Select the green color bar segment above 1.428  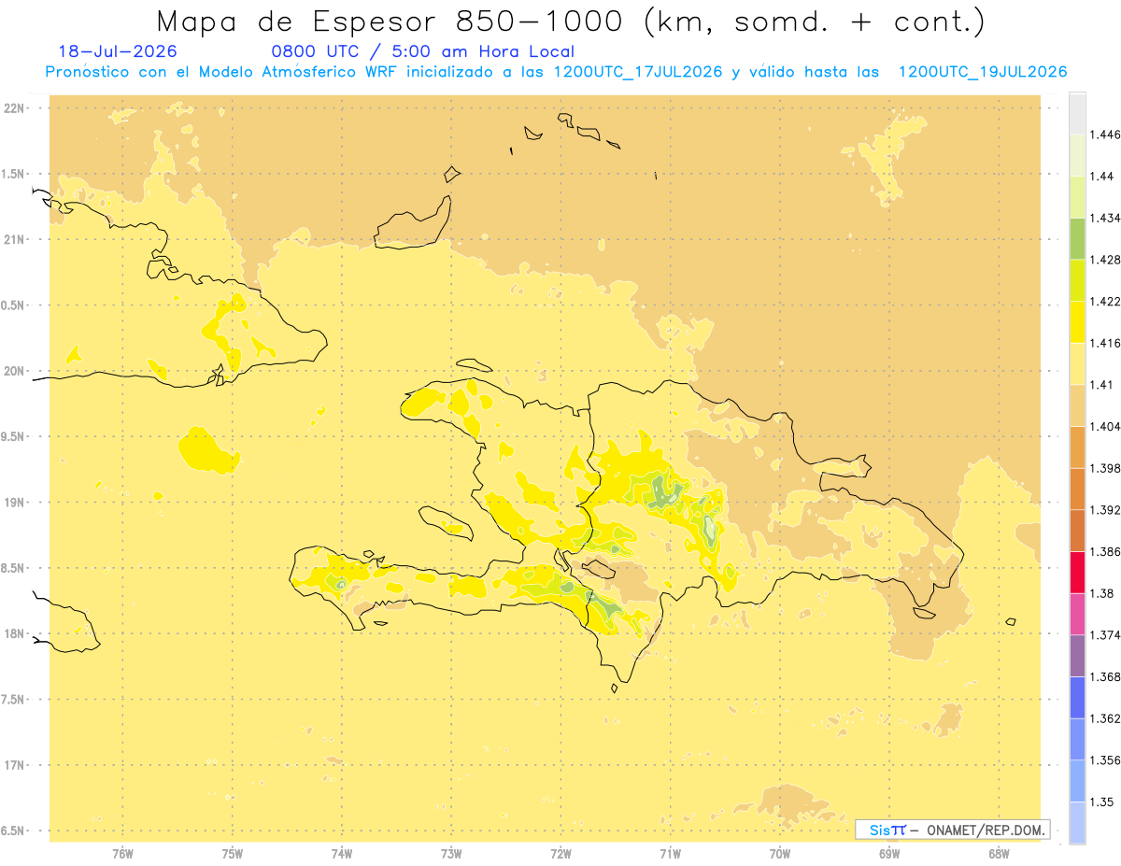1077,238
